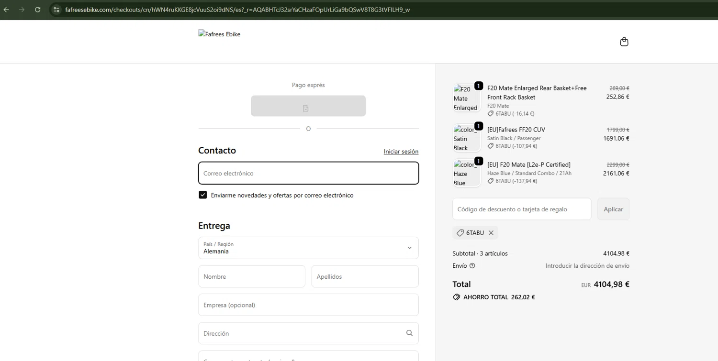Remove the 6TABU discount code

click(x=491, y=233)
